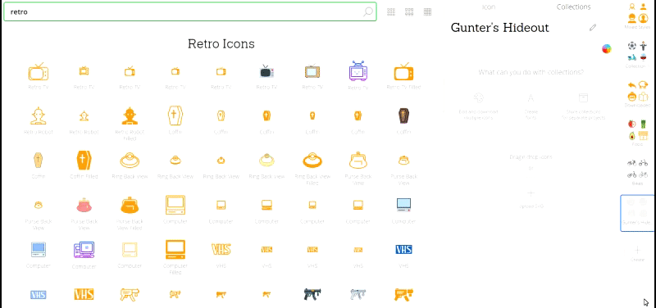Select the light blue VHS icon

tap(38, 295)
